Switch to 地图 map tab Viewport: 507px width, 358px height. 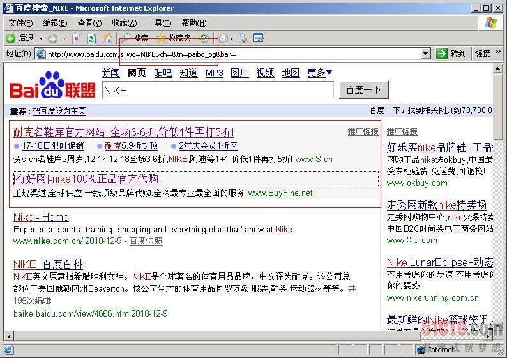pos(291,73)
